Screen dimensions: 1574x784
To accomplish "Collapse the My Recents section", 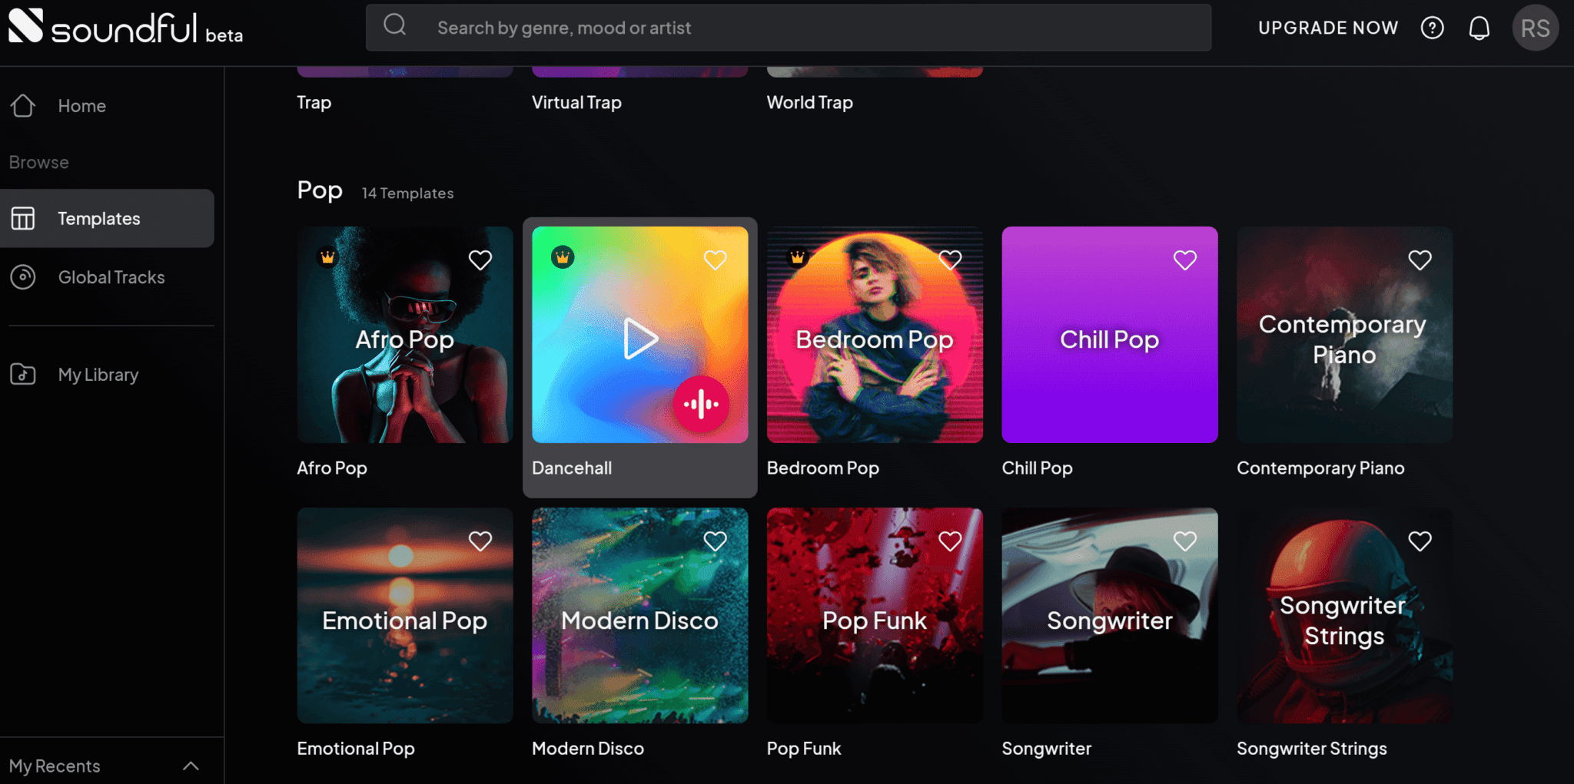I will [x=191, y=765].
